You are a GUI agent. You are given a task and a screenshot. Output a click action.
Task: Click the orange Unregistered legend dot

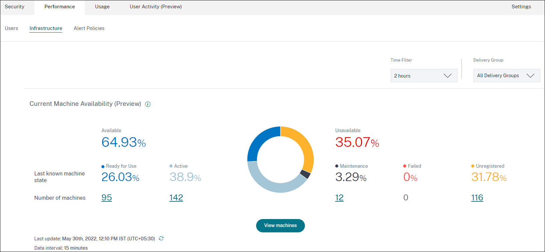[473, 166]
